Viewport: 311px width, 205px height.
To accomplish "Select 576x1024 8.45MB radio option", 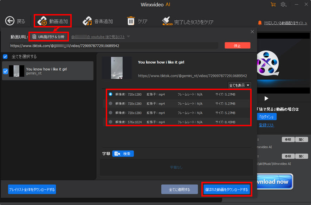I will click(110, 122).
